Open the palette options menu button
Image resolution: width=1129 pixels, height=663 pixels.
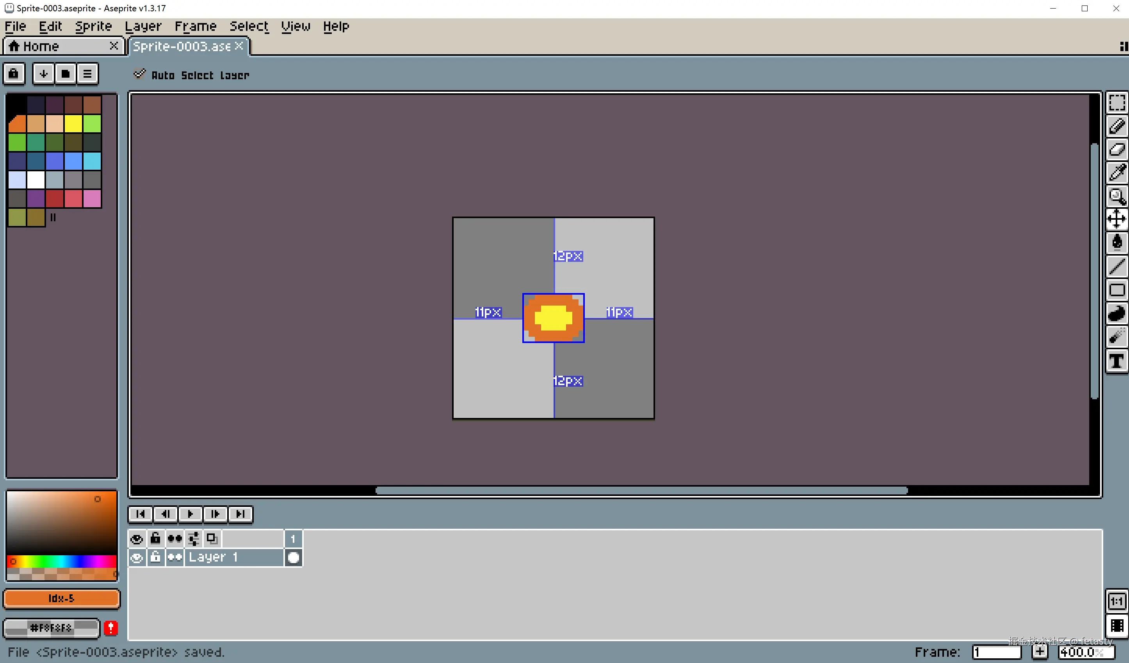click(x=87, y=73)
